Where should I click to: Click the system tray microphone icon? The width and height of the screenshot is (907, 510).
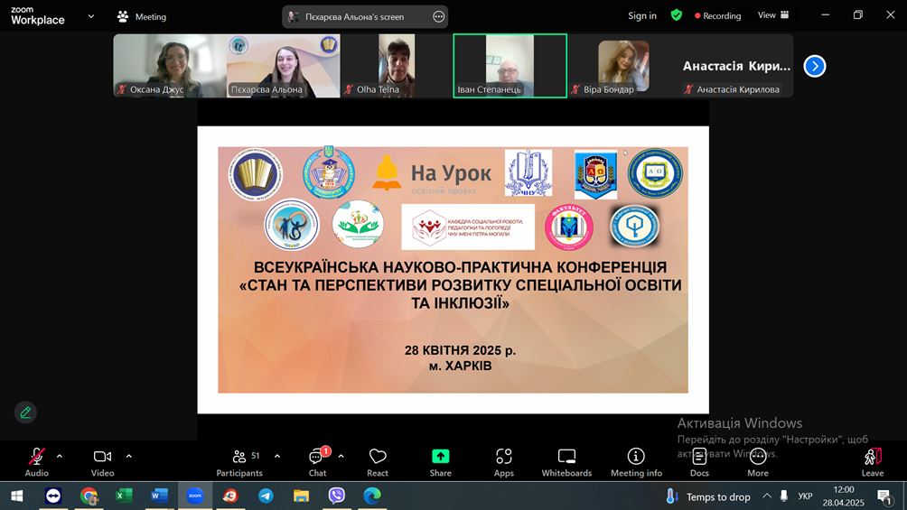coord(784,496)
